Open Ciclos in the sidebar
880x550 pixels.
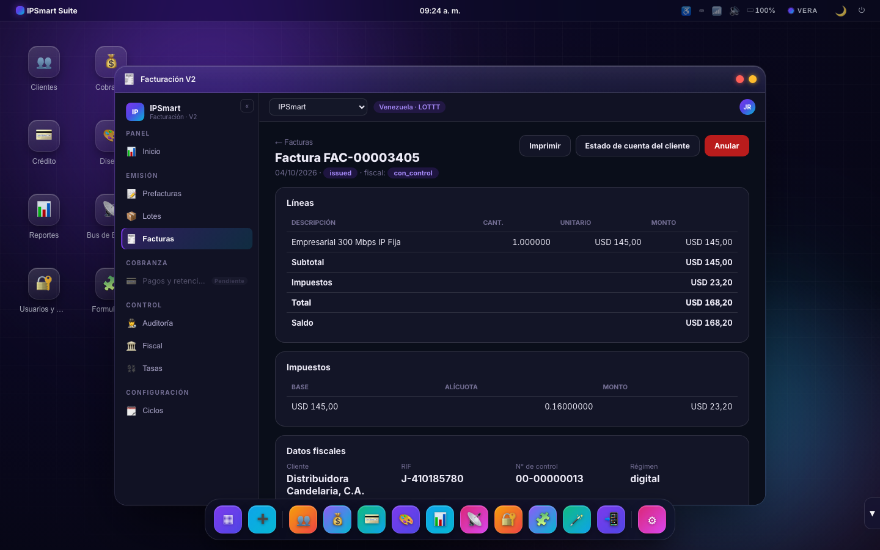[x=187, y=411]
